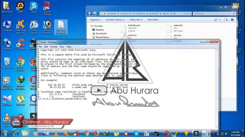Open the Notepad View menu
This screenshot has height=137, width=245.
click(x=62, y=46)
